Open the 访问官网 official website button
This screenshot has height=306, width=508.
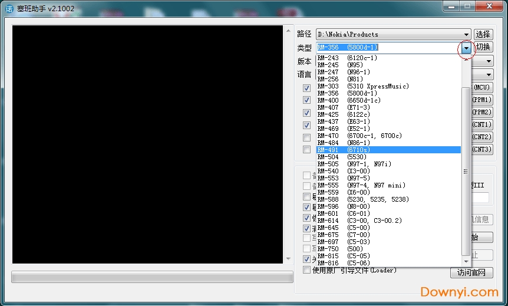(x=471, y=272)
